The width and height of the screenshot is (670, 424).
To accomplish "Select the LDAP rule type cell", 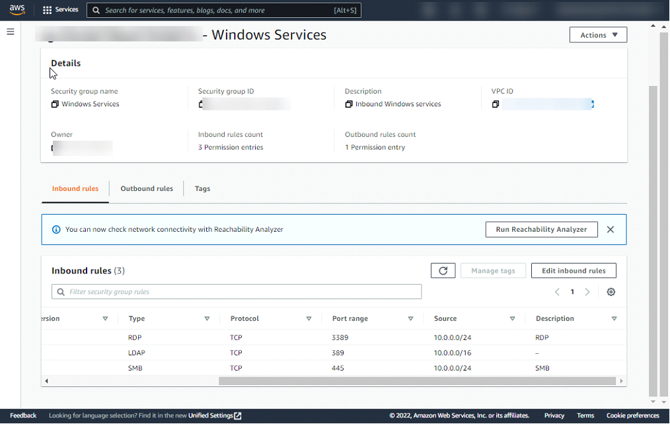I will pyautogui.click(x=136, y=353).
